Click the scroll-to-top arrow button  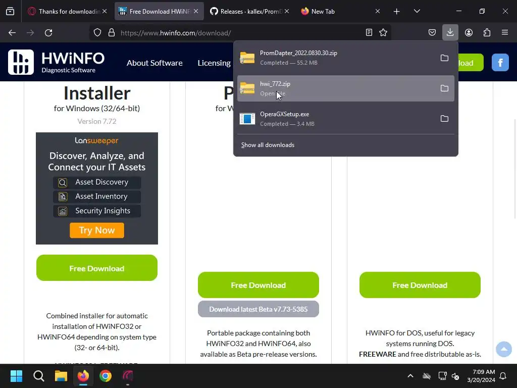[x=504, y=349]
